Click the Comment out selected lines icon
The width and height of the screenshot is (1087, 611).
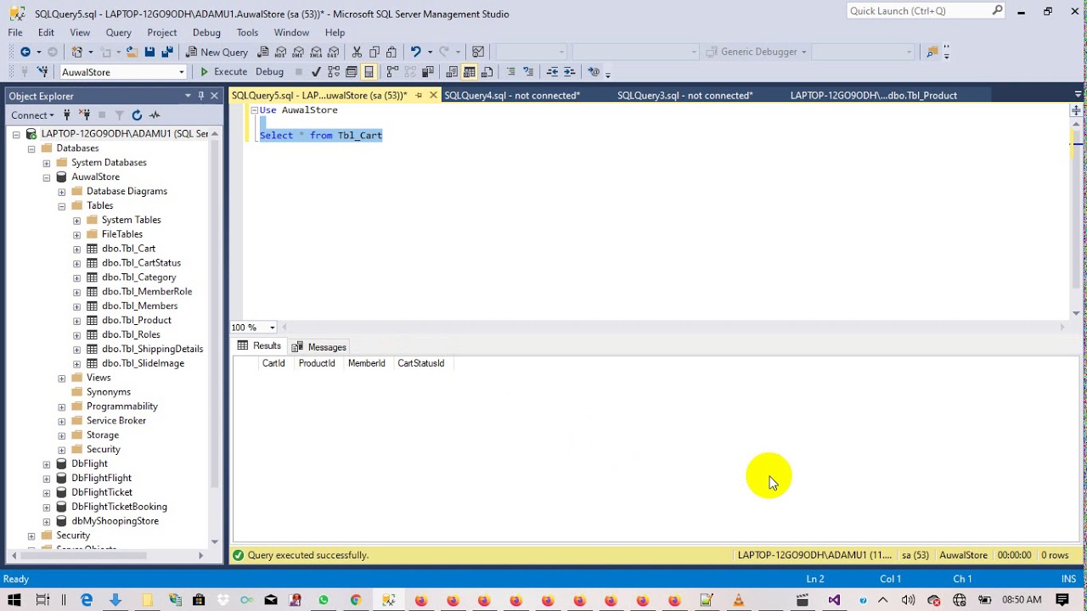click(x=510, y=72)
